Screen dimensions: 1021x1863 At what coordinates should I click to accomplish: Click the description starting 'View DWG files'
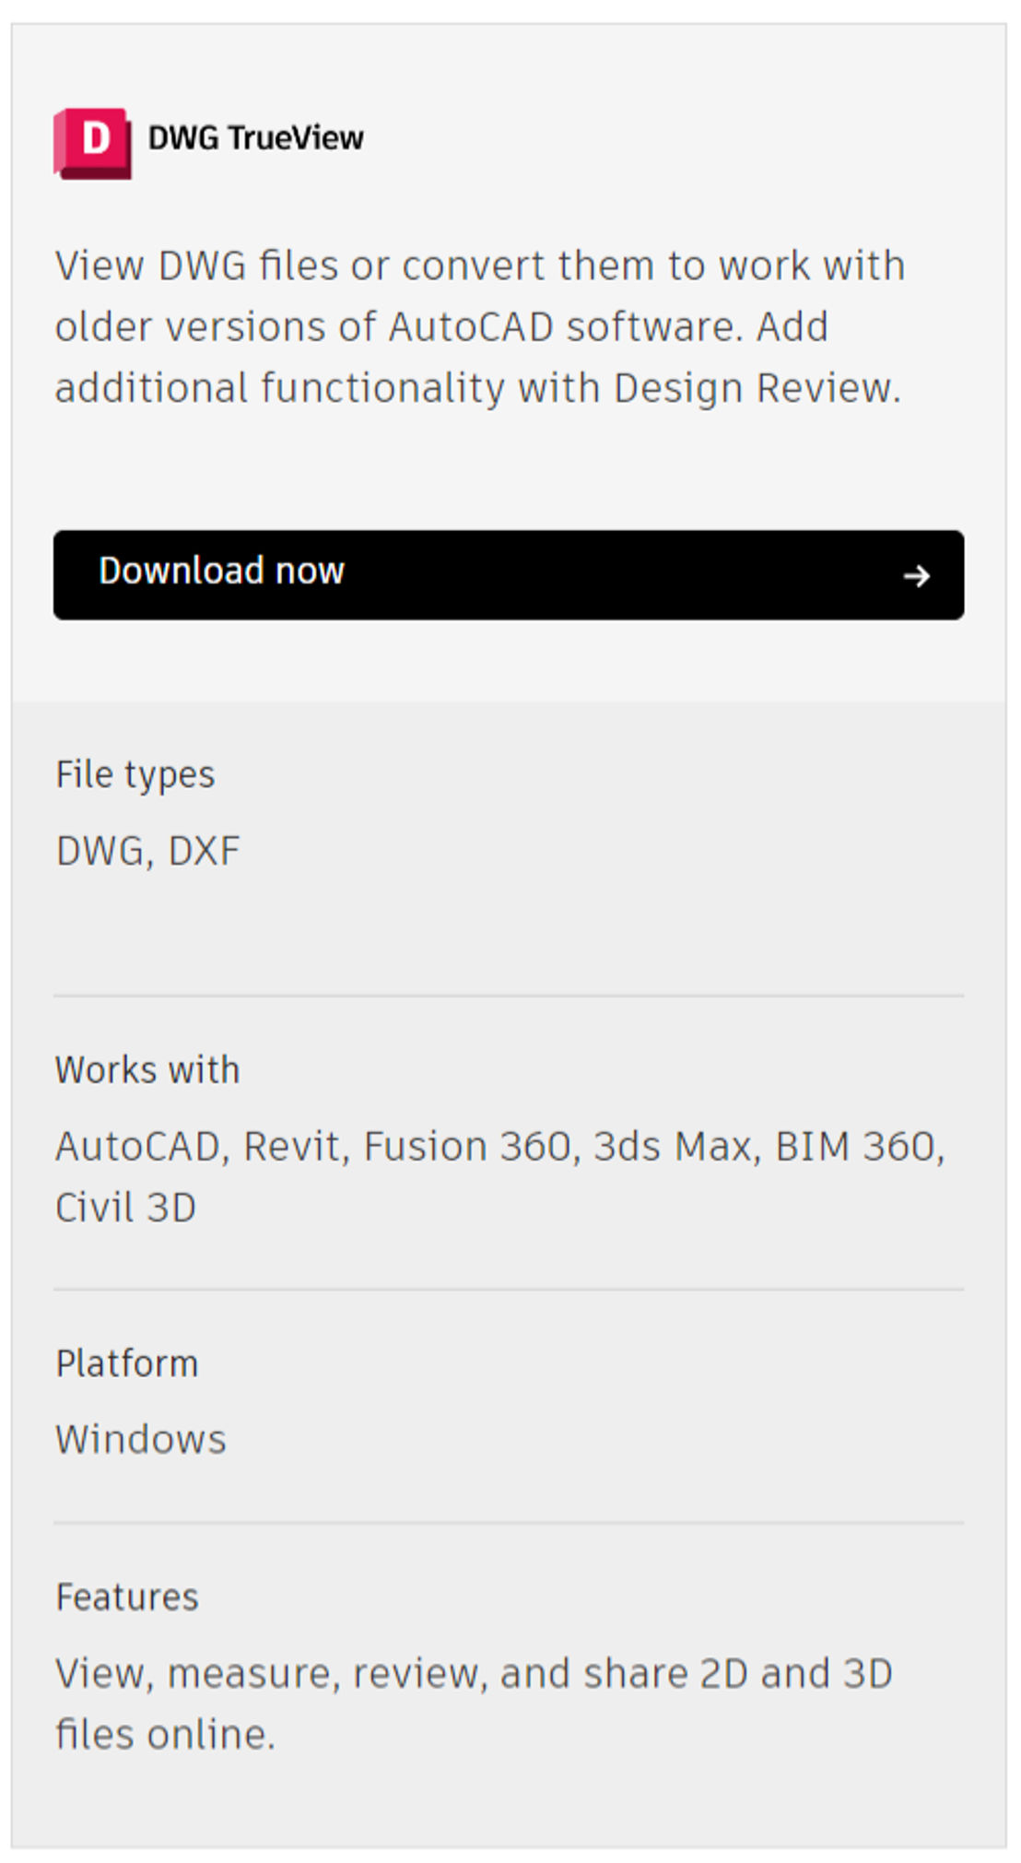tap(479, 326)
